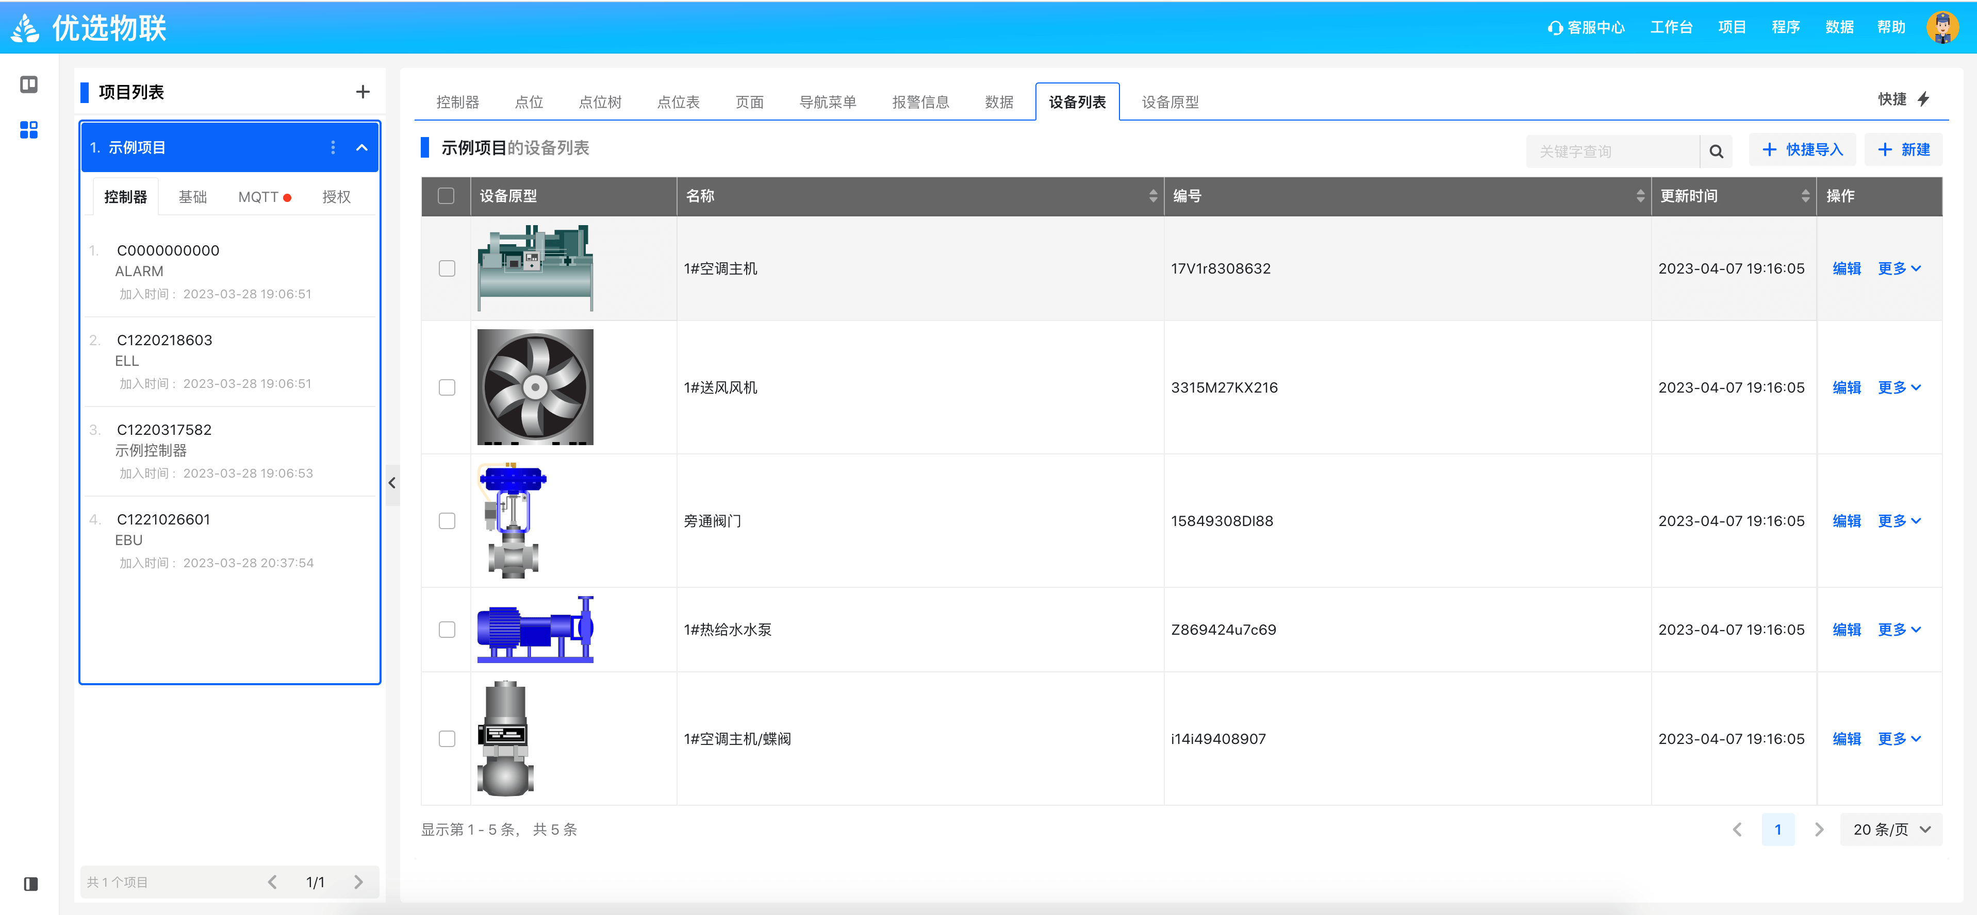The image size is (1977, 915).
Task: Sort by 编号 column sort icon
Action: (x=1640, y=196)
